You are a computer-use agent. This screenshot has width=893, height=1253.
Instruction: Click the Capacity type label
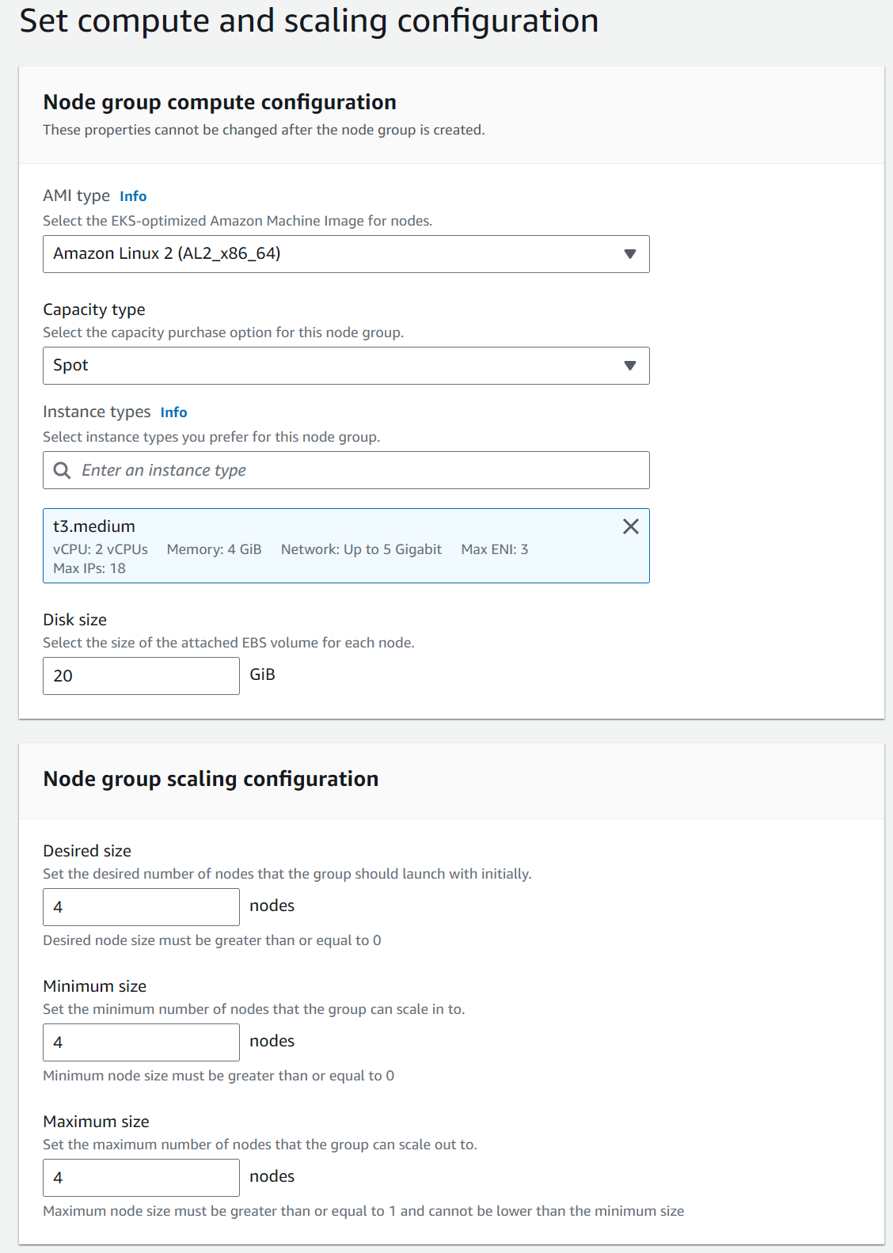pos(94,309)
